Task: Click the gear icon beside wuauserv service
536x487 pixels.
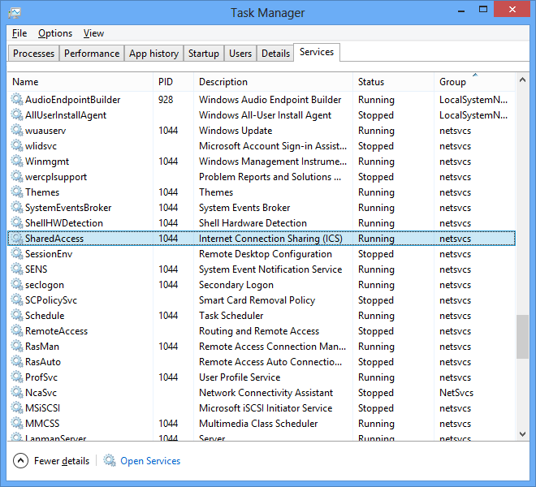Action: (x=17, y=131)
